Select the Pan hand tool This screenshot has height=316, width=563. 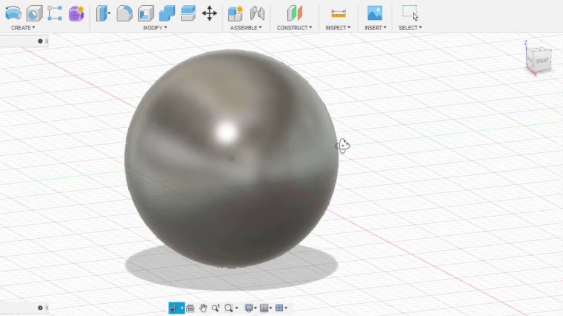point(203,308)
